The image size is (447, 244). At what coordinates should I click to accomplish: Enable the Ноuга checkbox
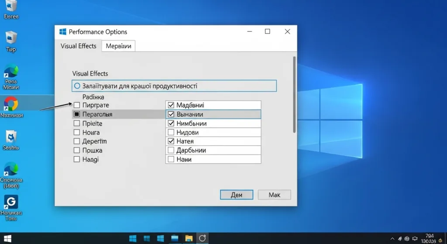click(x=77, y=132)
